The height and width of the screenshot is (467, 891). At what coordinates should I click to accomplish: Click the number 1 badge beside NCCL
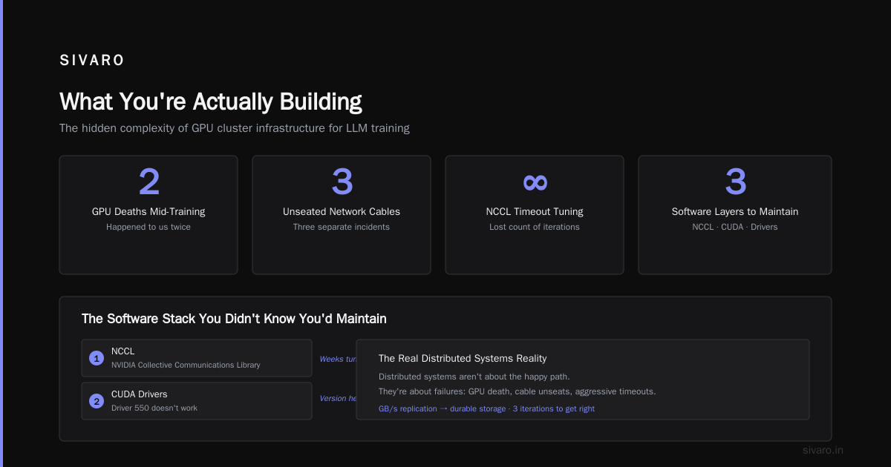pyautogui.click(x=96, y=358)
